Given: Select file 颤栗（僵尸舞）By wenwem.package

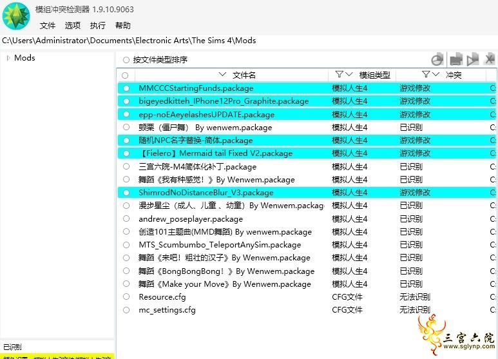Looking at the screenshot, I should point(205,128).
